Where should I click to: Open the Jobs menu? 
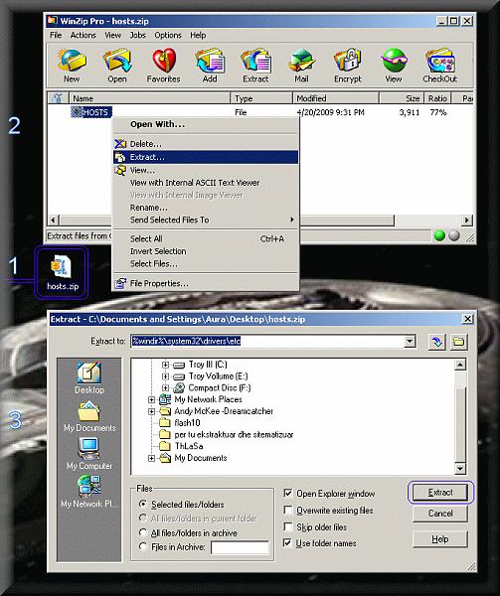tap(137, 35)
